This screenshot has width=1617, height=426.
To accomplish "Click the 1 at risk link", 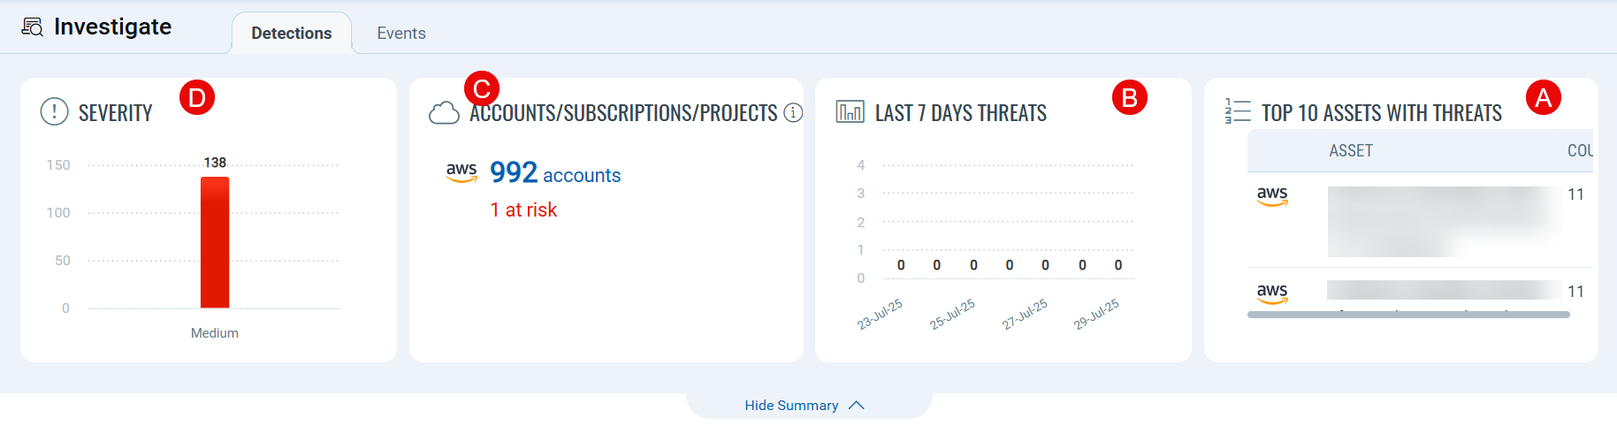I will tap(523, 210).
